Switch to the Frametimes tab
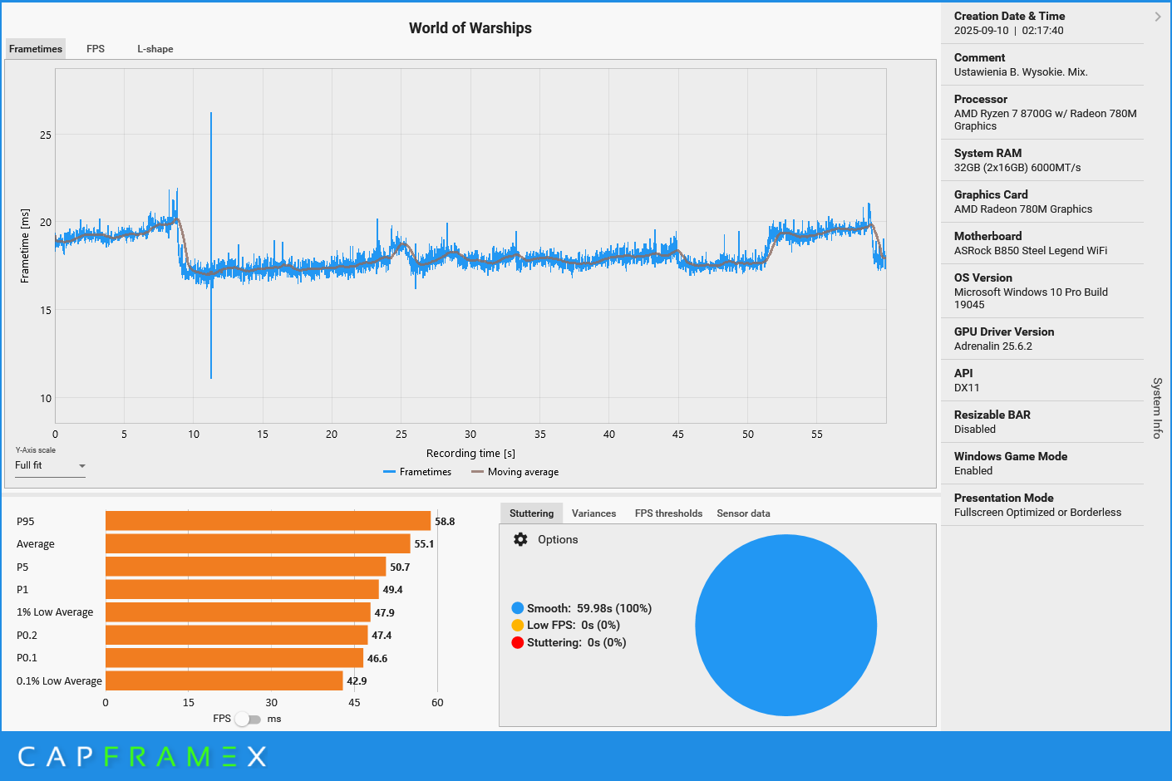The image size is (1172, 781). click(x=36, y=49)
